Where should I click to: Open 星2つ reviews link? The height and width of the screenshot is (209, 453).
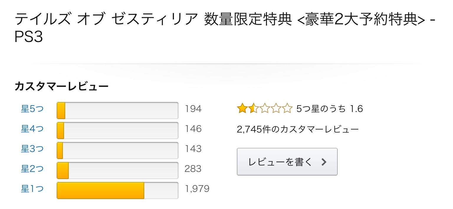(x=32, y=169)
